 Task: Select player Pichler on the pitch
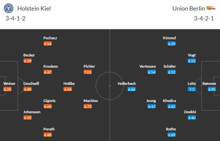coord(90,66)
